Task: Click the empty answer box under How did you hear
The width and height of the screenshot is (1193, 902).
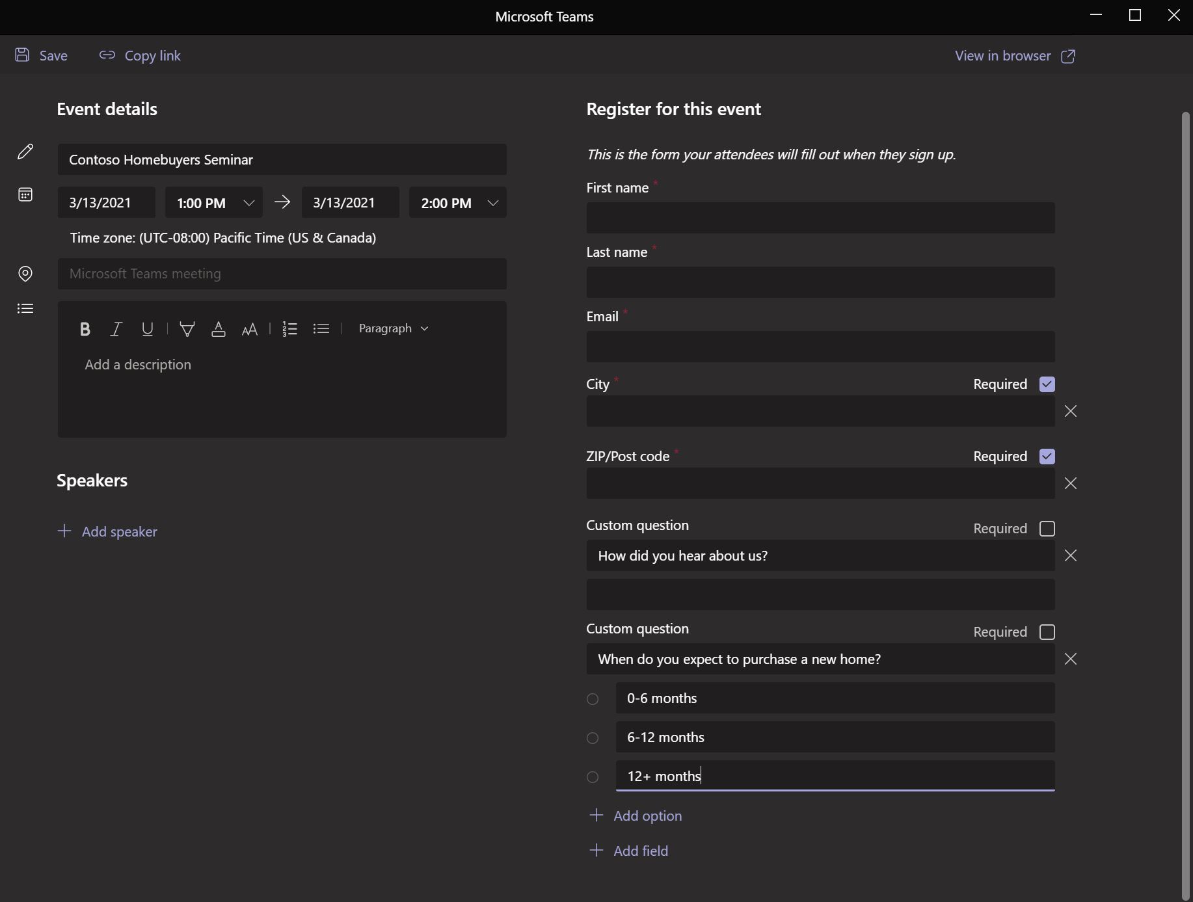Action: tap(820, 594)
